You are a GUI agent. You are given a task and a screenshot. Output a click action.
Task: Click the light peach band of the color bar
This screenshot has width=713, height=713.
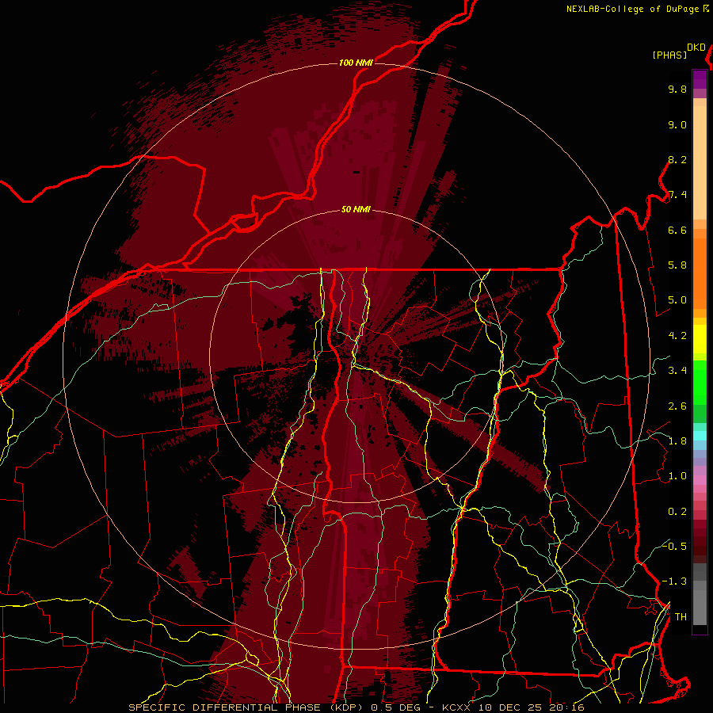coord(700,162)
